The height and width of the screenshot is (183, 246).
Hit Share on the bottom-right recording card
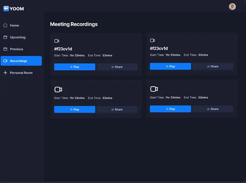(213, 109)
